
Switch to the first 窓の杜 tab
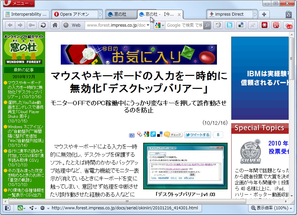click(121, 14)
